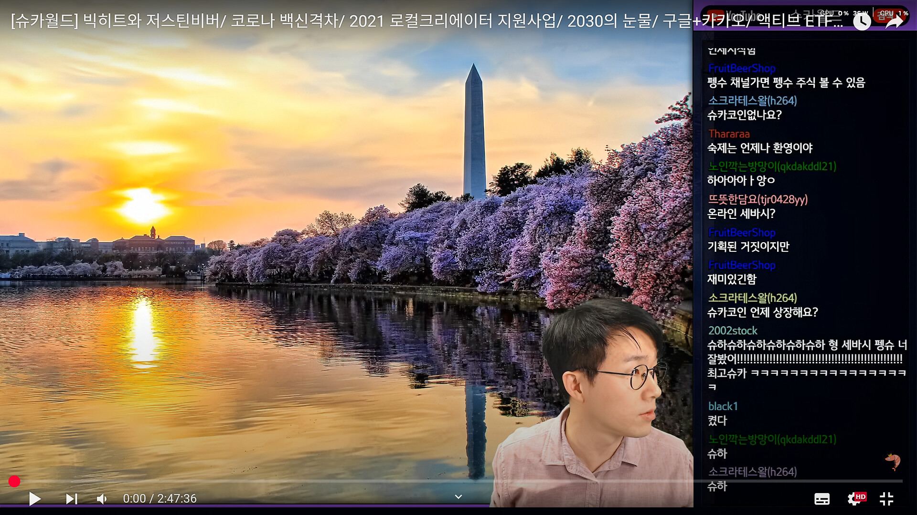Screen dimensions: 917x515
Task: Expand the chevron below the progress bar
Action: (x=458, y=497)
